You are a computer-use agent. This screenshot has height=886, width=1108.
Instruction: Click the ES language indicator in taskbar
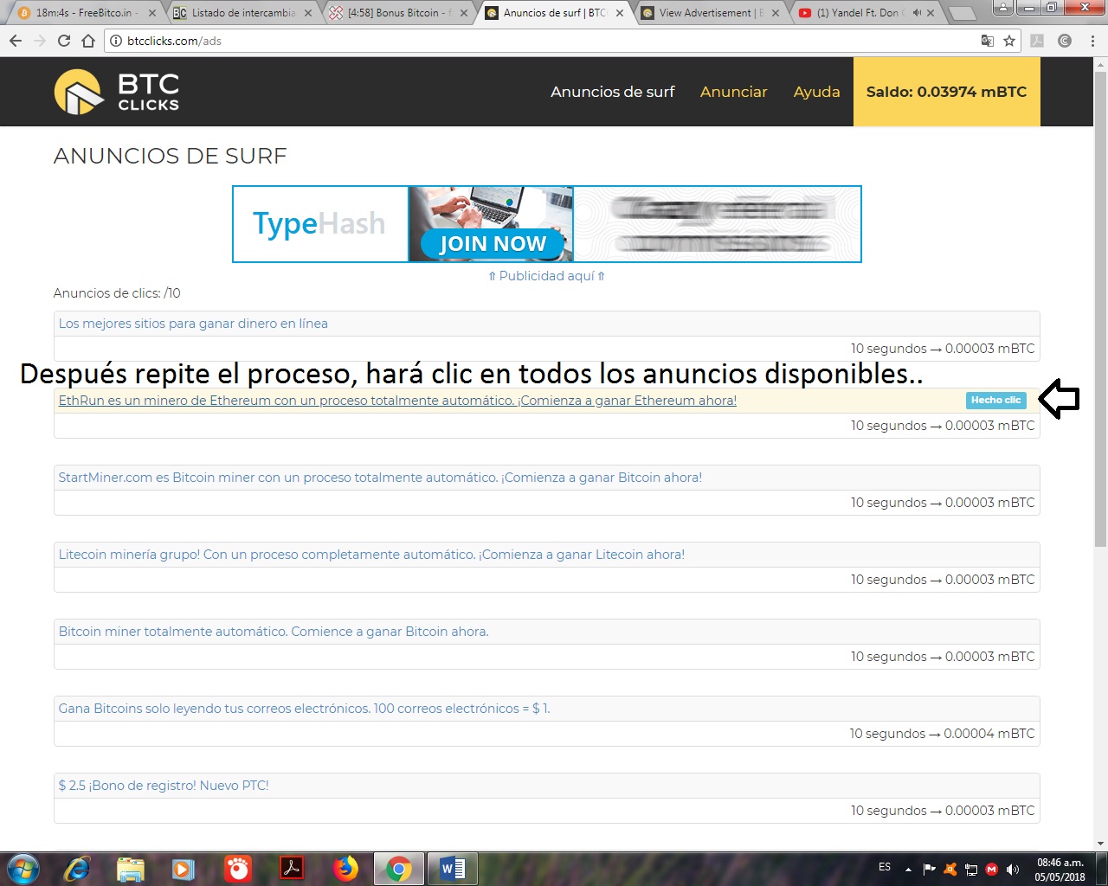885,867
